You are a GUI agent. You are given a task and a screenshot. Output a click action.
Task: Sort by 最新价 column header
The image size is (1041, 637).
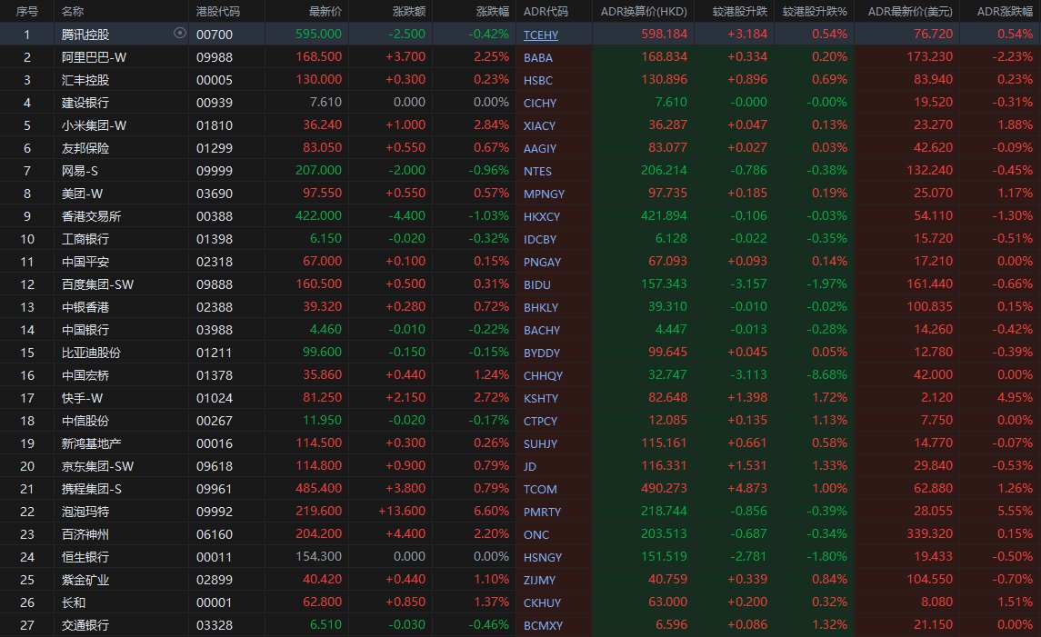tap(325, 11)
